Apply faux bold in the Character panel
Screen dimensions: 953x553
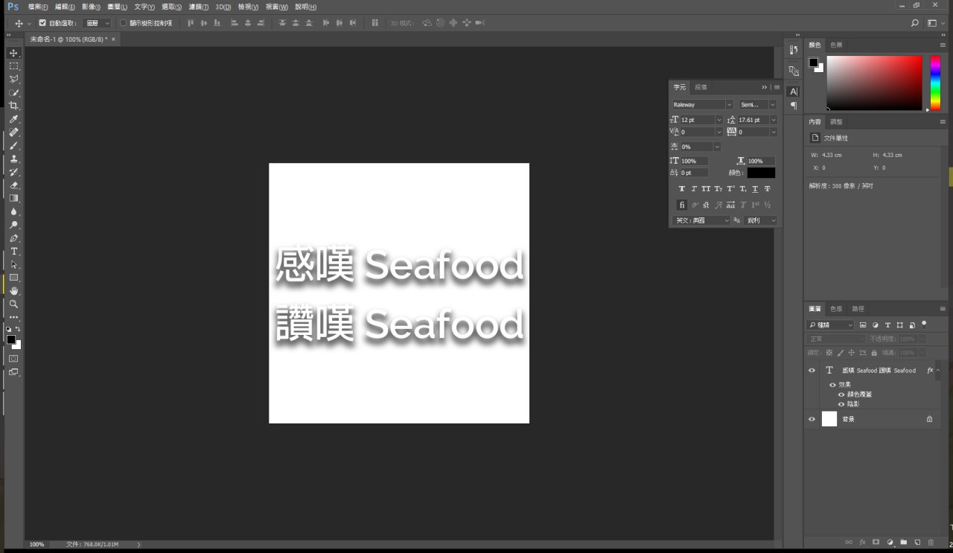click(681, 189)
